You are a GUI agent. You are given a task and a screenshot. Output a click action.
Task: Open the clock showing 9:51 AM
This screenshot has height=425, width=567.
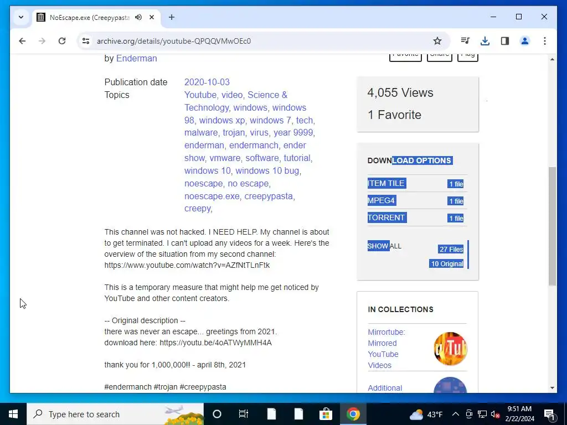(x=519, y=414)
